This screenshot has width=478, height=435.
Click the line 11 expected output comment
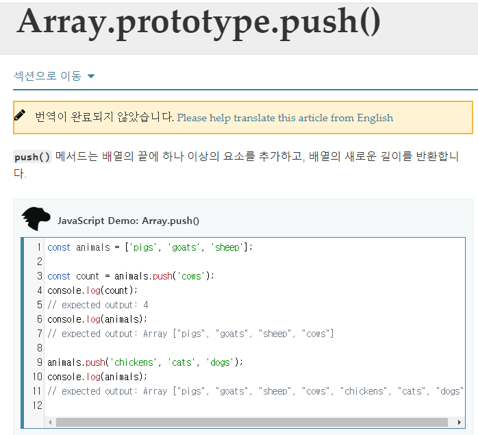pos(255,391)
